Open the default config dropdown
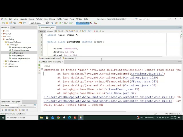 click(x=37, y=23)
